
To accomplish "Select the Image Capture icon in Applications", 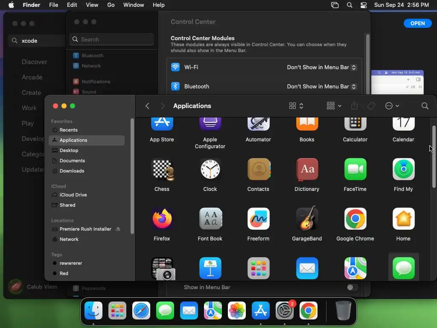I will pos(163,268).
